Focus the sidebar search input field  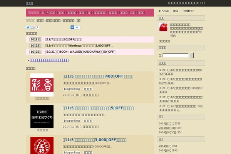pos(175,55)
